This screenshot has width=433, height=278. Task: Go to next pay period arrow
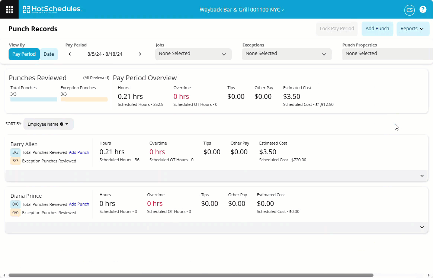click(x=140, y=54)
